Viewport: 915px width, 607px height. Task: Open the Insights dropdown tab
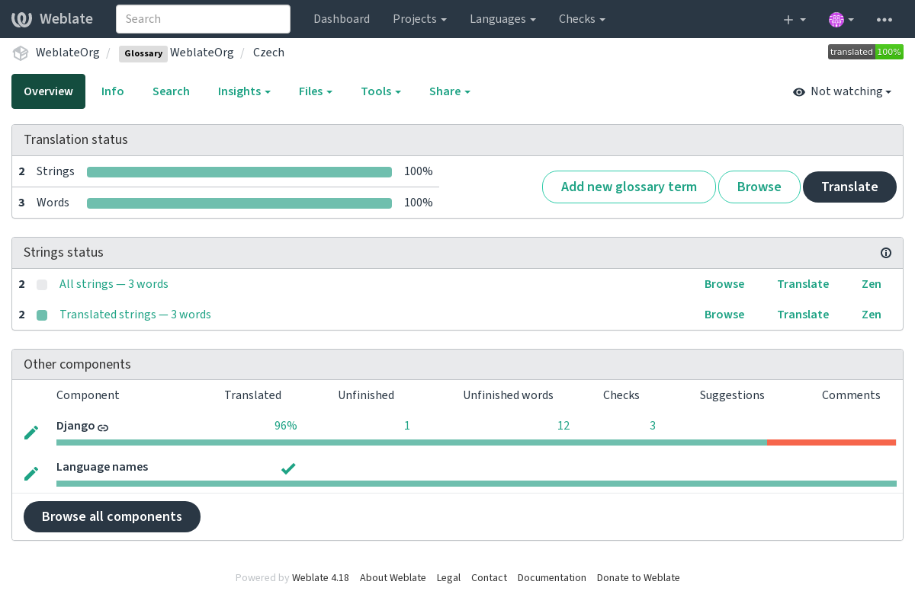(244, 91)
